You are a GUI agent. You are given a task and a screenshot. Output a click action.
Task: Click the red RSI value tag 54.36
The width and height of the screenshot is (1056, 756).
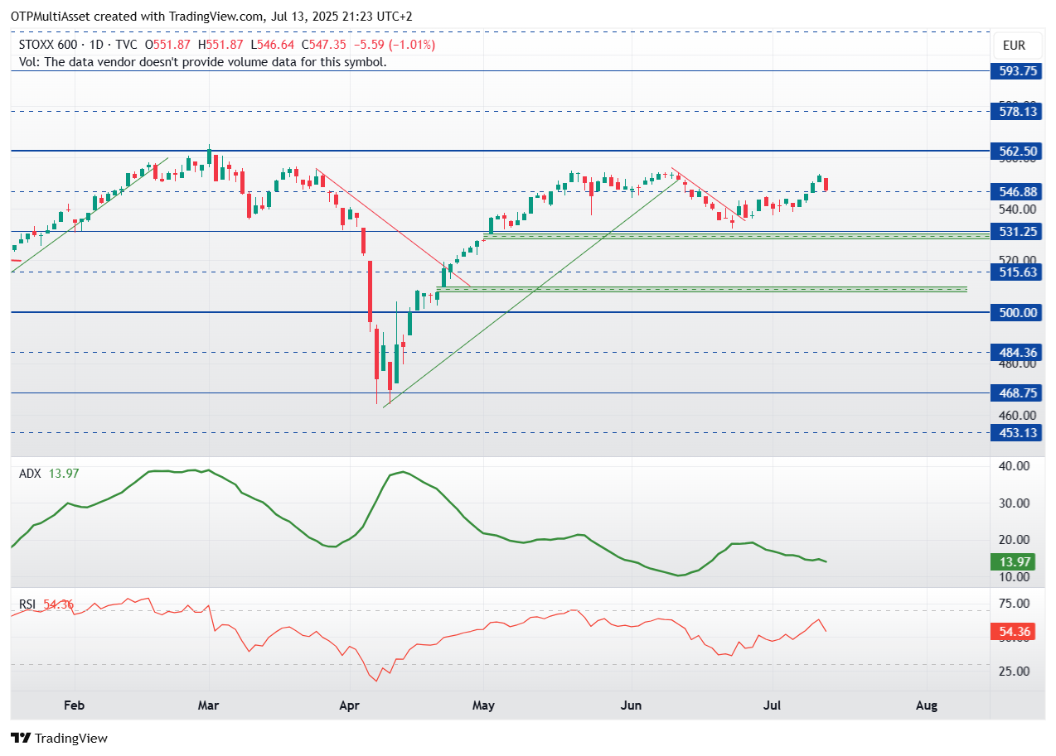tap(1015, 632)
